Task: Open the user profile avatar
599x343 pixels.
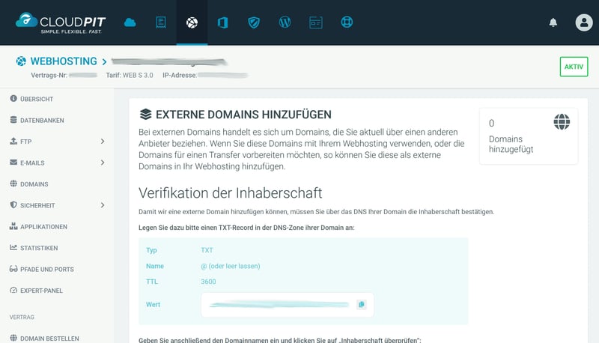Action: tap(583, 22)
